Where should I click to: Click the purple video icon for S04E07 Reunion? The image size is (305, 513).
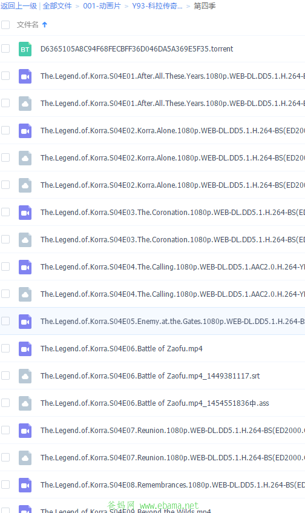click(25, 431)
